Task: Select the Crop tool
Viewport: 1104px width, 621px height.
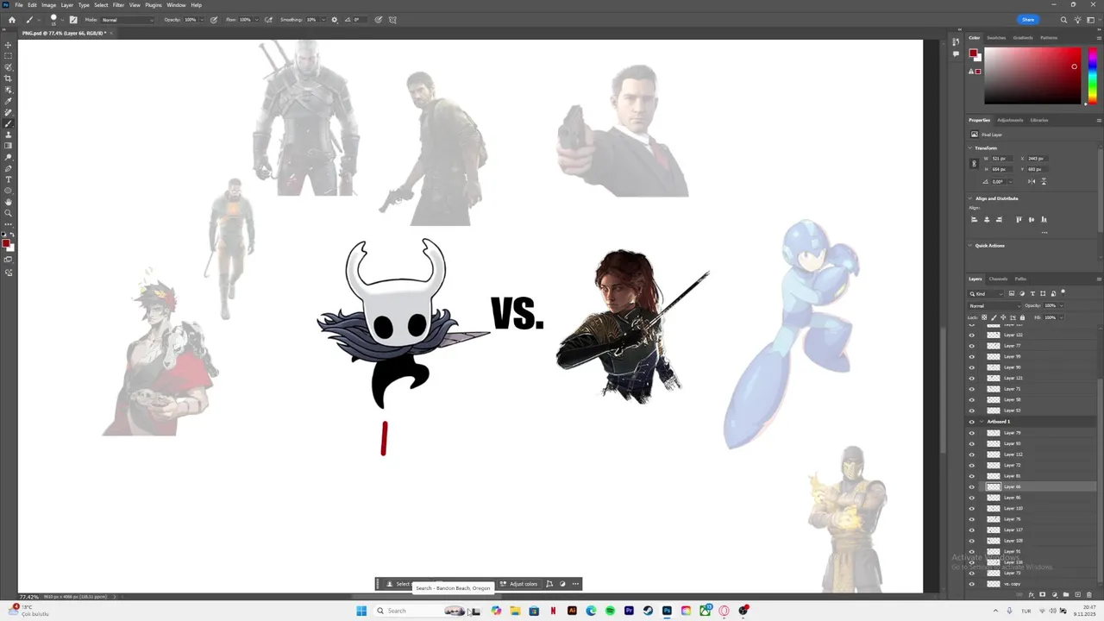Action: pos(9,78)
